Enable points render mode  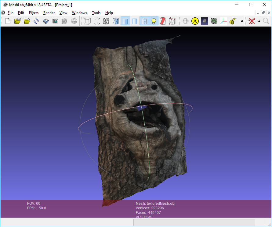click(97, 21)
